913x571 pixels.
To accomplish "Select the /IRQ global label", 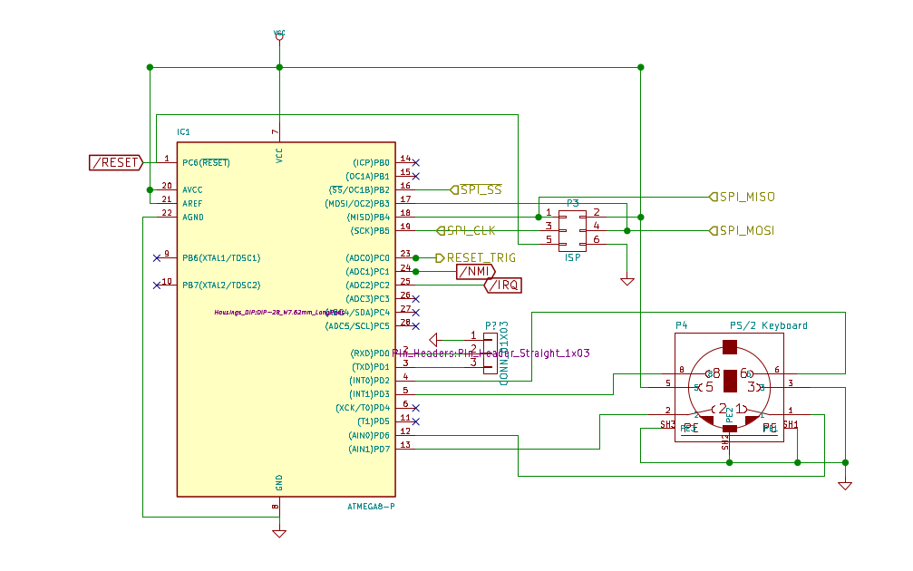I will click(x=503, y=285).
